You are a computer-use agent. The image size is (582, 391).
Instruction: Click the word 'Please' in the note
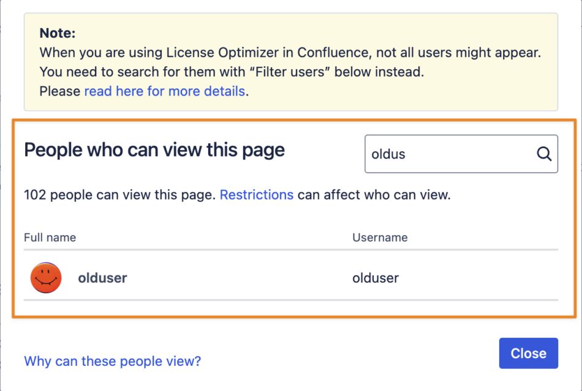[60, 91]
